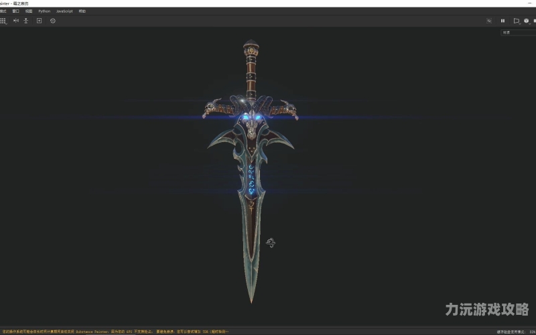Image resolution: width=536 pixels, height=335 pixels.
Task: Open the JavaScript menu
Action: [64, 11]
